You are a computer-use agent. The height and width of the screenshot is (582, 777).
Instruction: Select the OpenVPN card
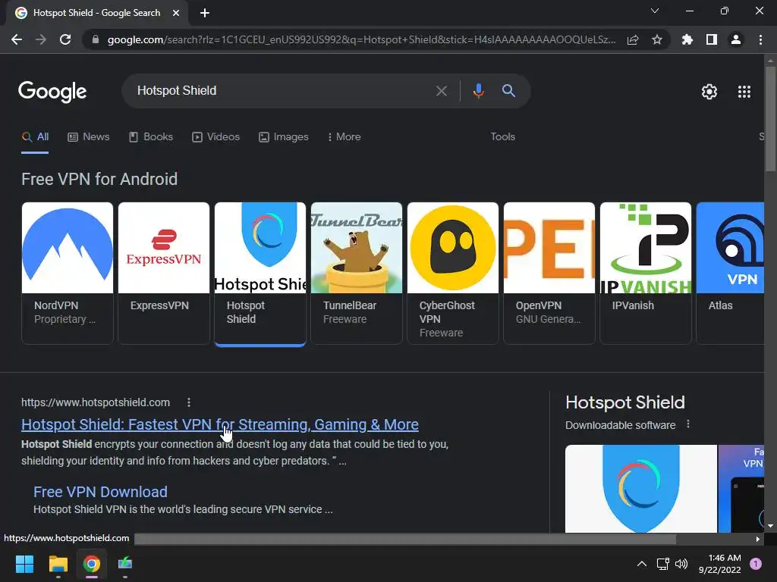pos(549,273)
